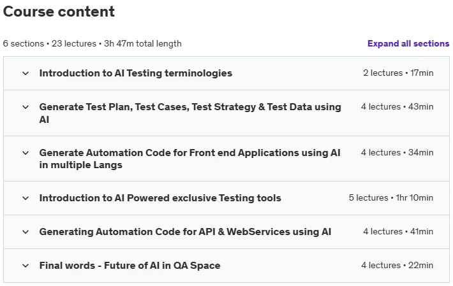Click the 4 lectures • 41min label
Image resolution: width=453 pixels, height=286 pixels.
[x=398, y=231]
